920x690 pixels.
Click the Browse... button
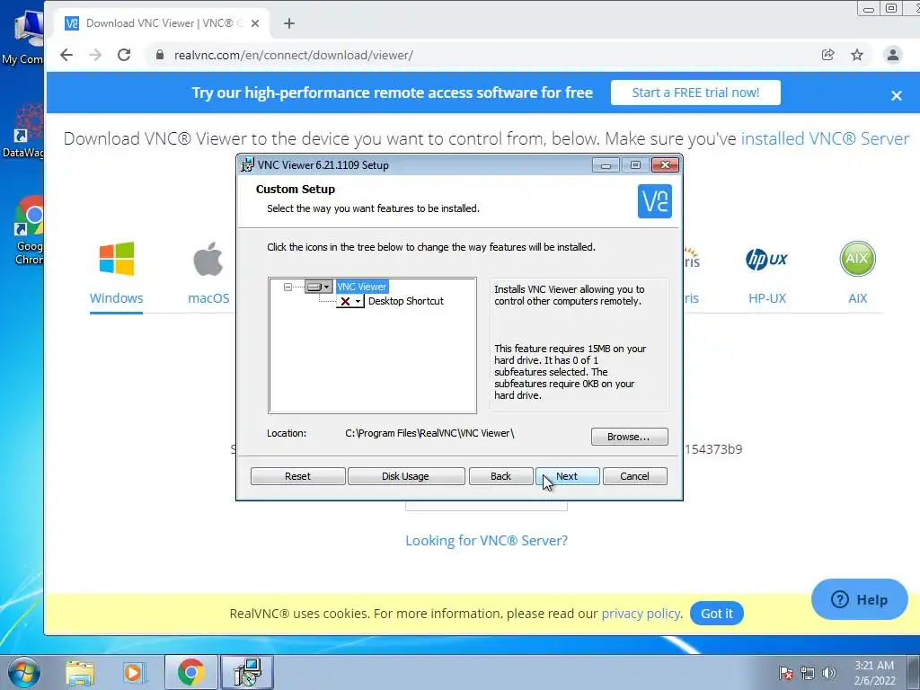pyautogui.click(x=629, y=437)
